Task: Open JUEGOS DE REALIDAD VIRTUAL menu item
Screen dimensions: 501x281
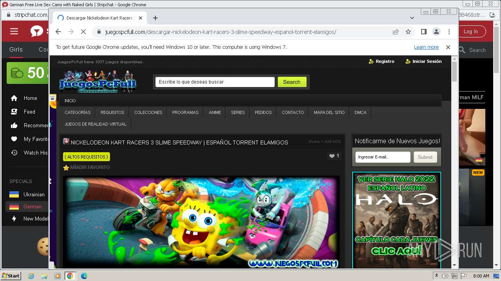Action: (96, 124)
